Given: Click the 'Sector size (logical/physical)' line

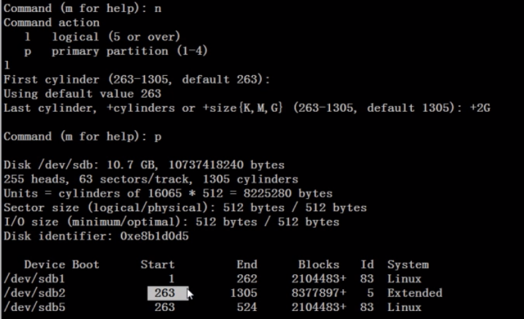Looking at the screenshot, I should 185,207.
